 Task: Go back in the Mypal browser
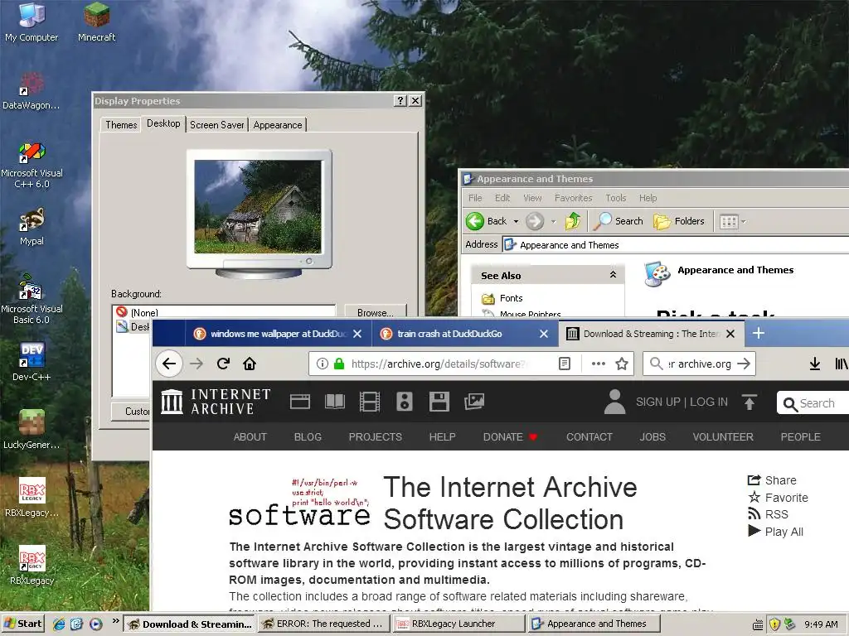coord(169,364)
